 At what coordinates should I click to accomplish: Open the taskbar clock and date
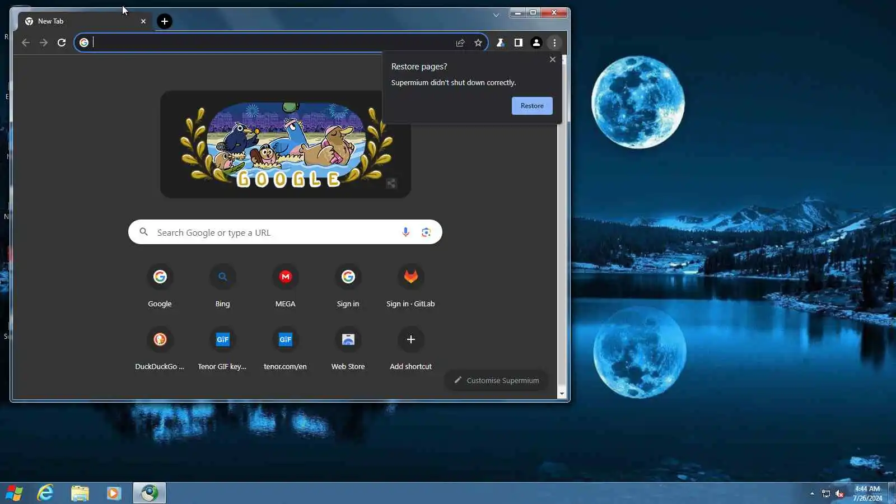point(867,493)
